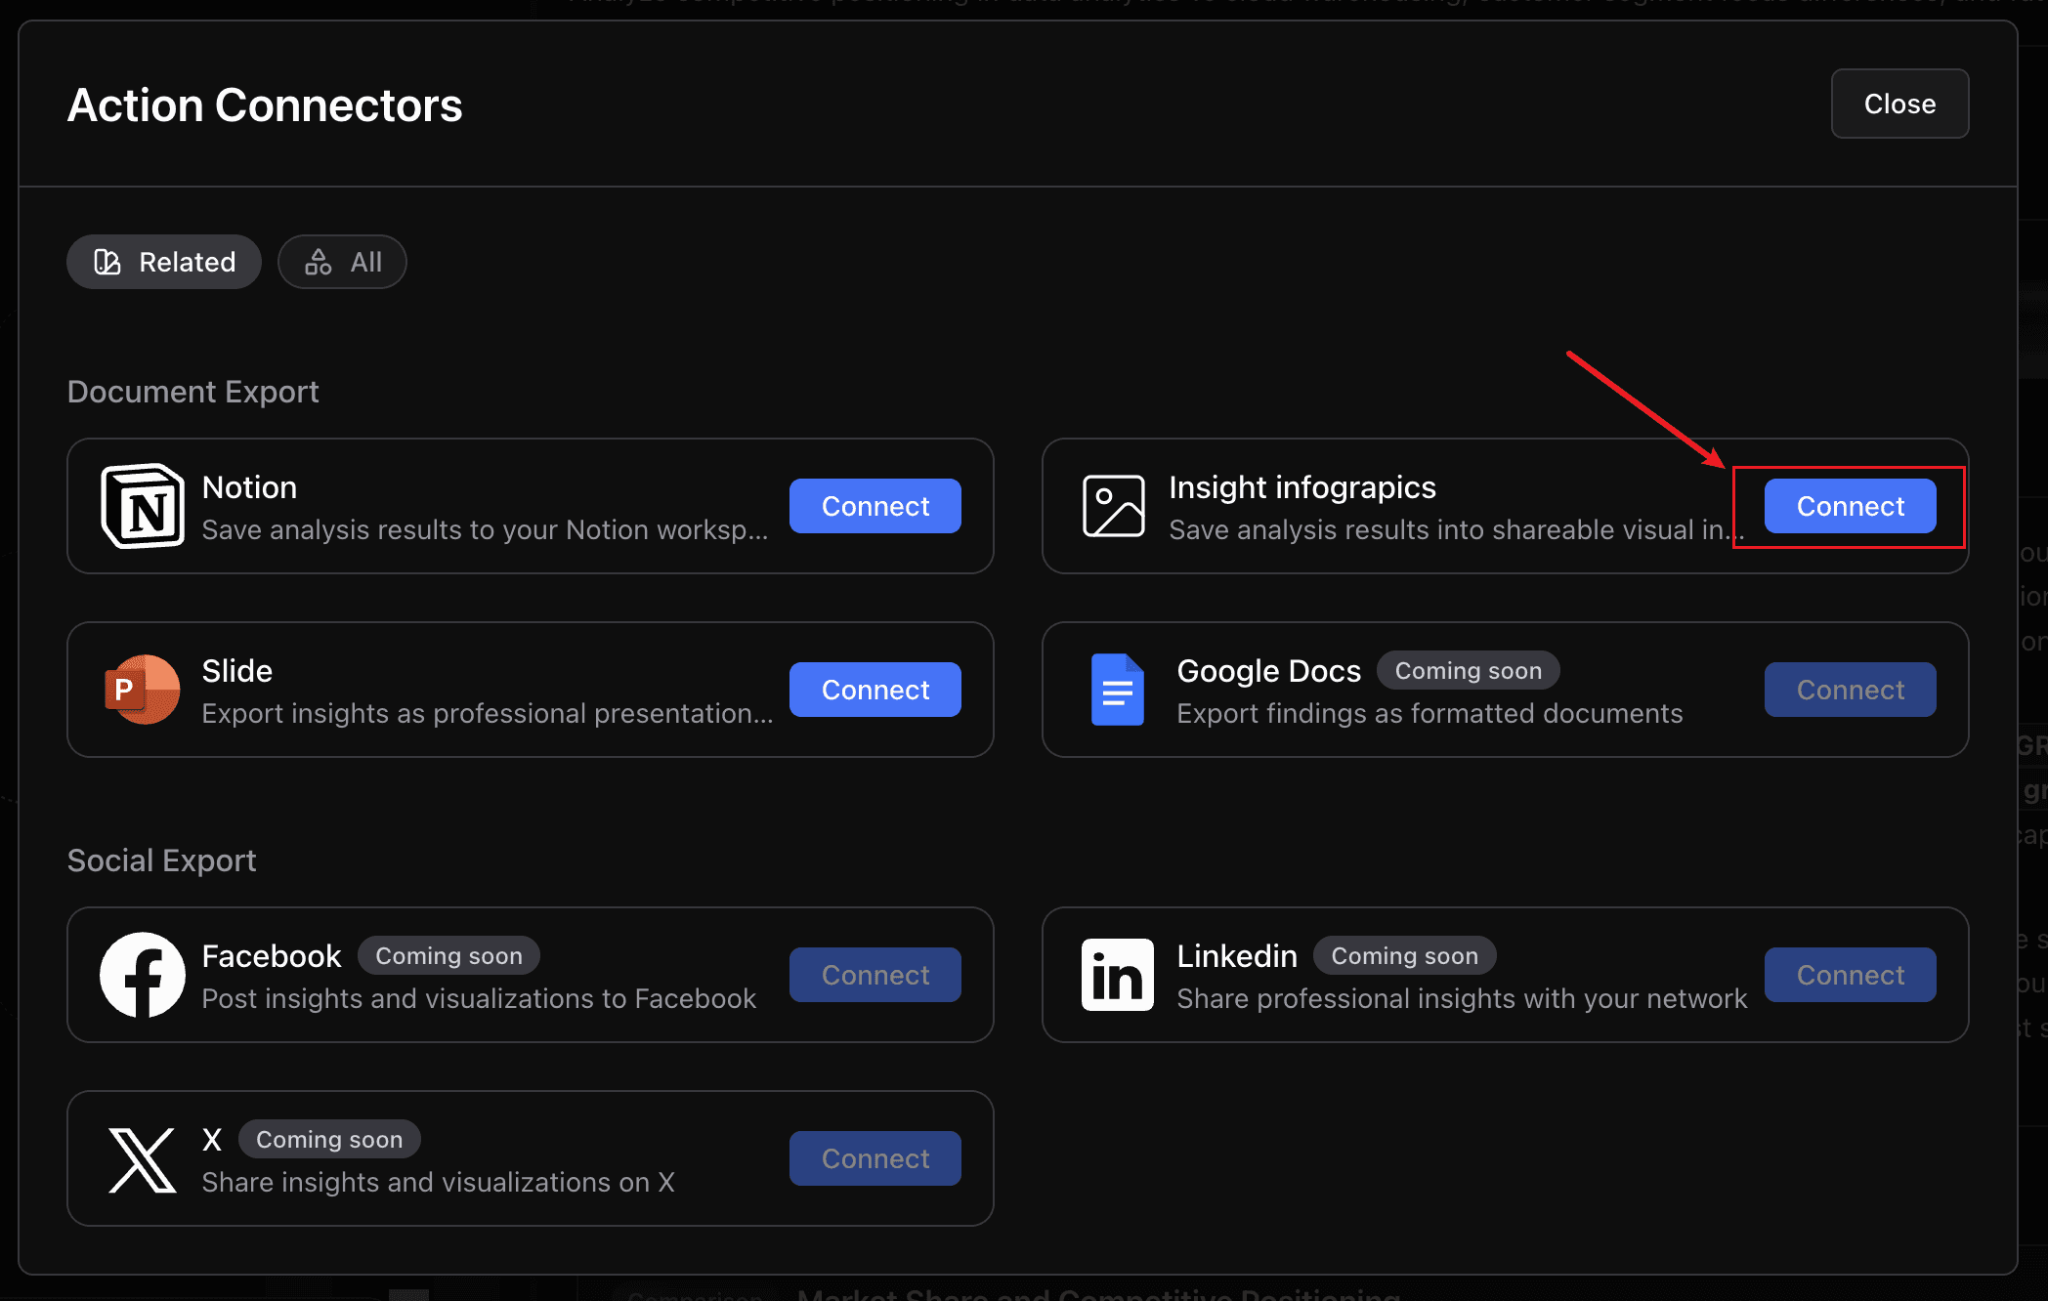Viewport: 2048px width, 1301px height.
Task: Close the Action Connectors dialog
Action: 1899,104
